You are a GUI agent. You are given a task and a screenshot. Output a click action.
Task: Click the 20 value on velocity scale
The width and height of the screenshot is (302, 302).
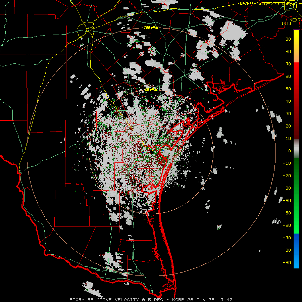[x=288, y=126]
